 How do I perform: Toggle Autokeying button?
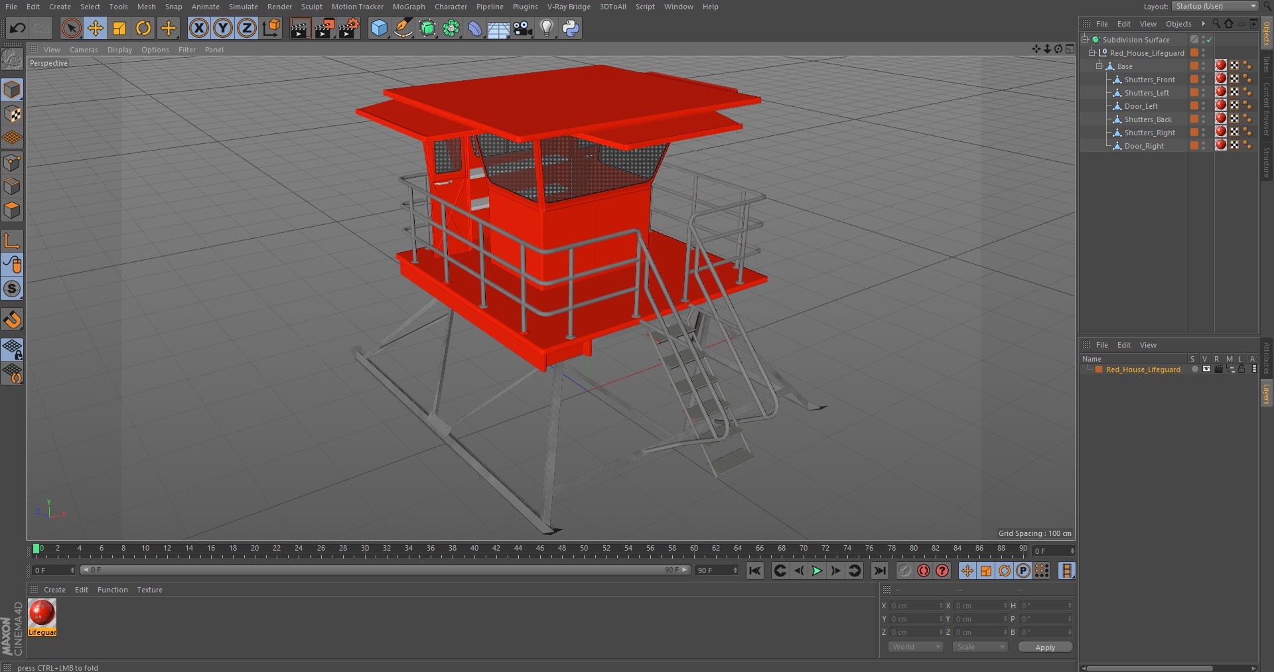[x=924, y=571]
